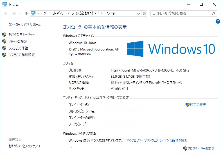
Task: Go up one level with up arrow
Action: point(26,13)
